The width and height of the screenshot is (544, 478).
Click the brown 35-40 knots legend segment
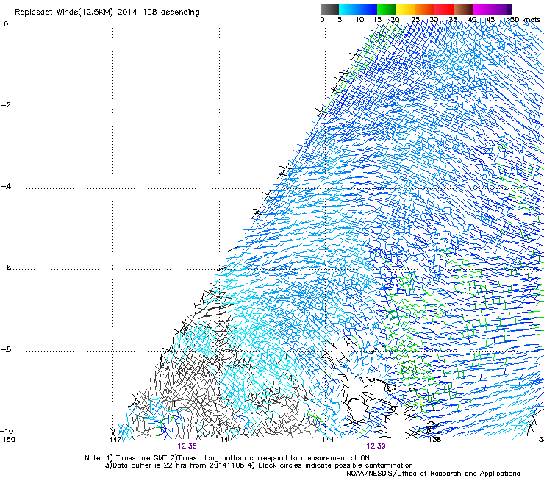[x=463, y=9]
